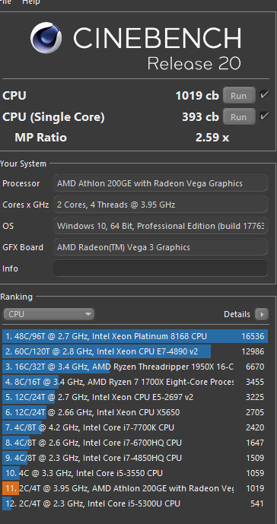The width and height of the screenshot is (277, 524).
Task: Toggle the CPU Single Core checkbox
Action: (x=264, y=116)
